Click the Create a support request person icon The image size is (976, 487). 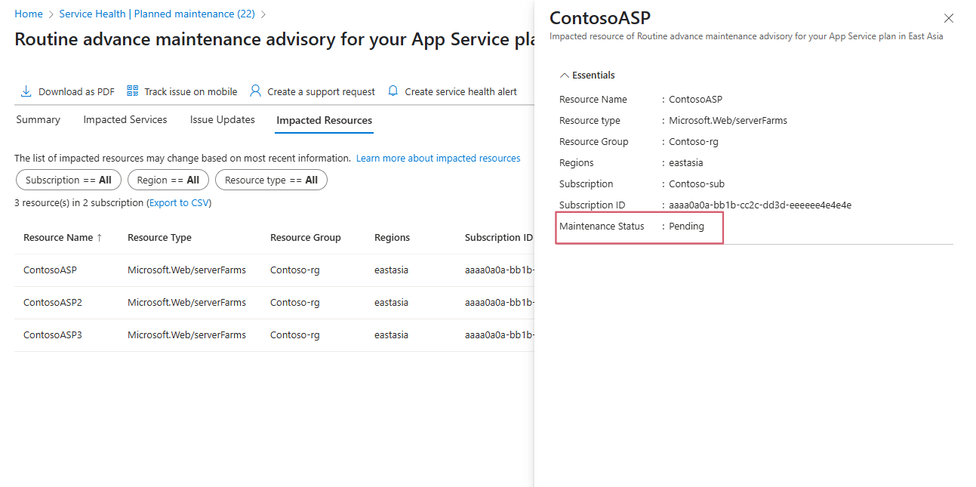[x=255, y=91]
